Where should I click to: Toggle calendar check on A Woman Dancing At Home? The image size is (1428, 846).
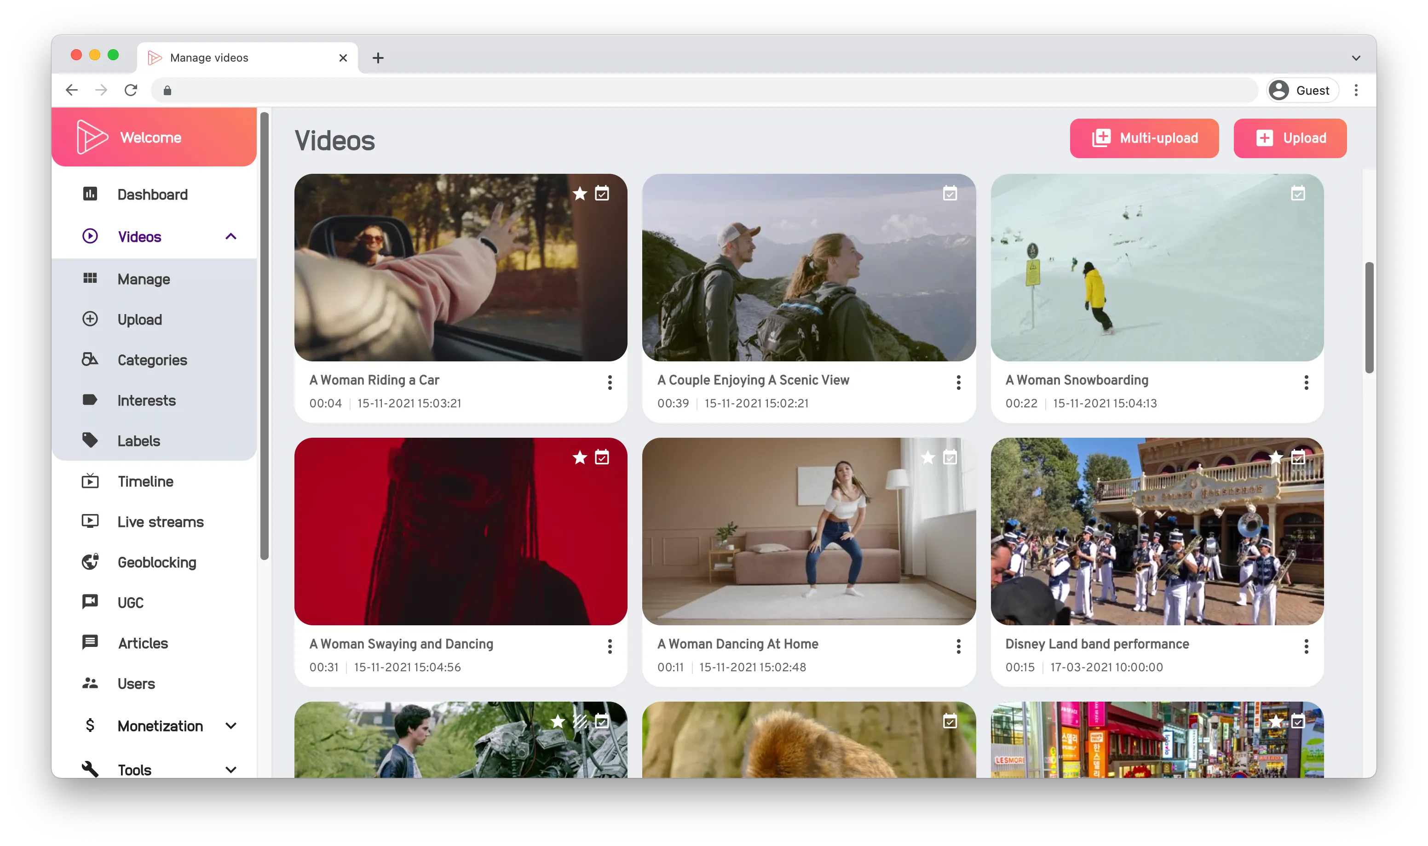pyautogui.click(x=950, y=457)
